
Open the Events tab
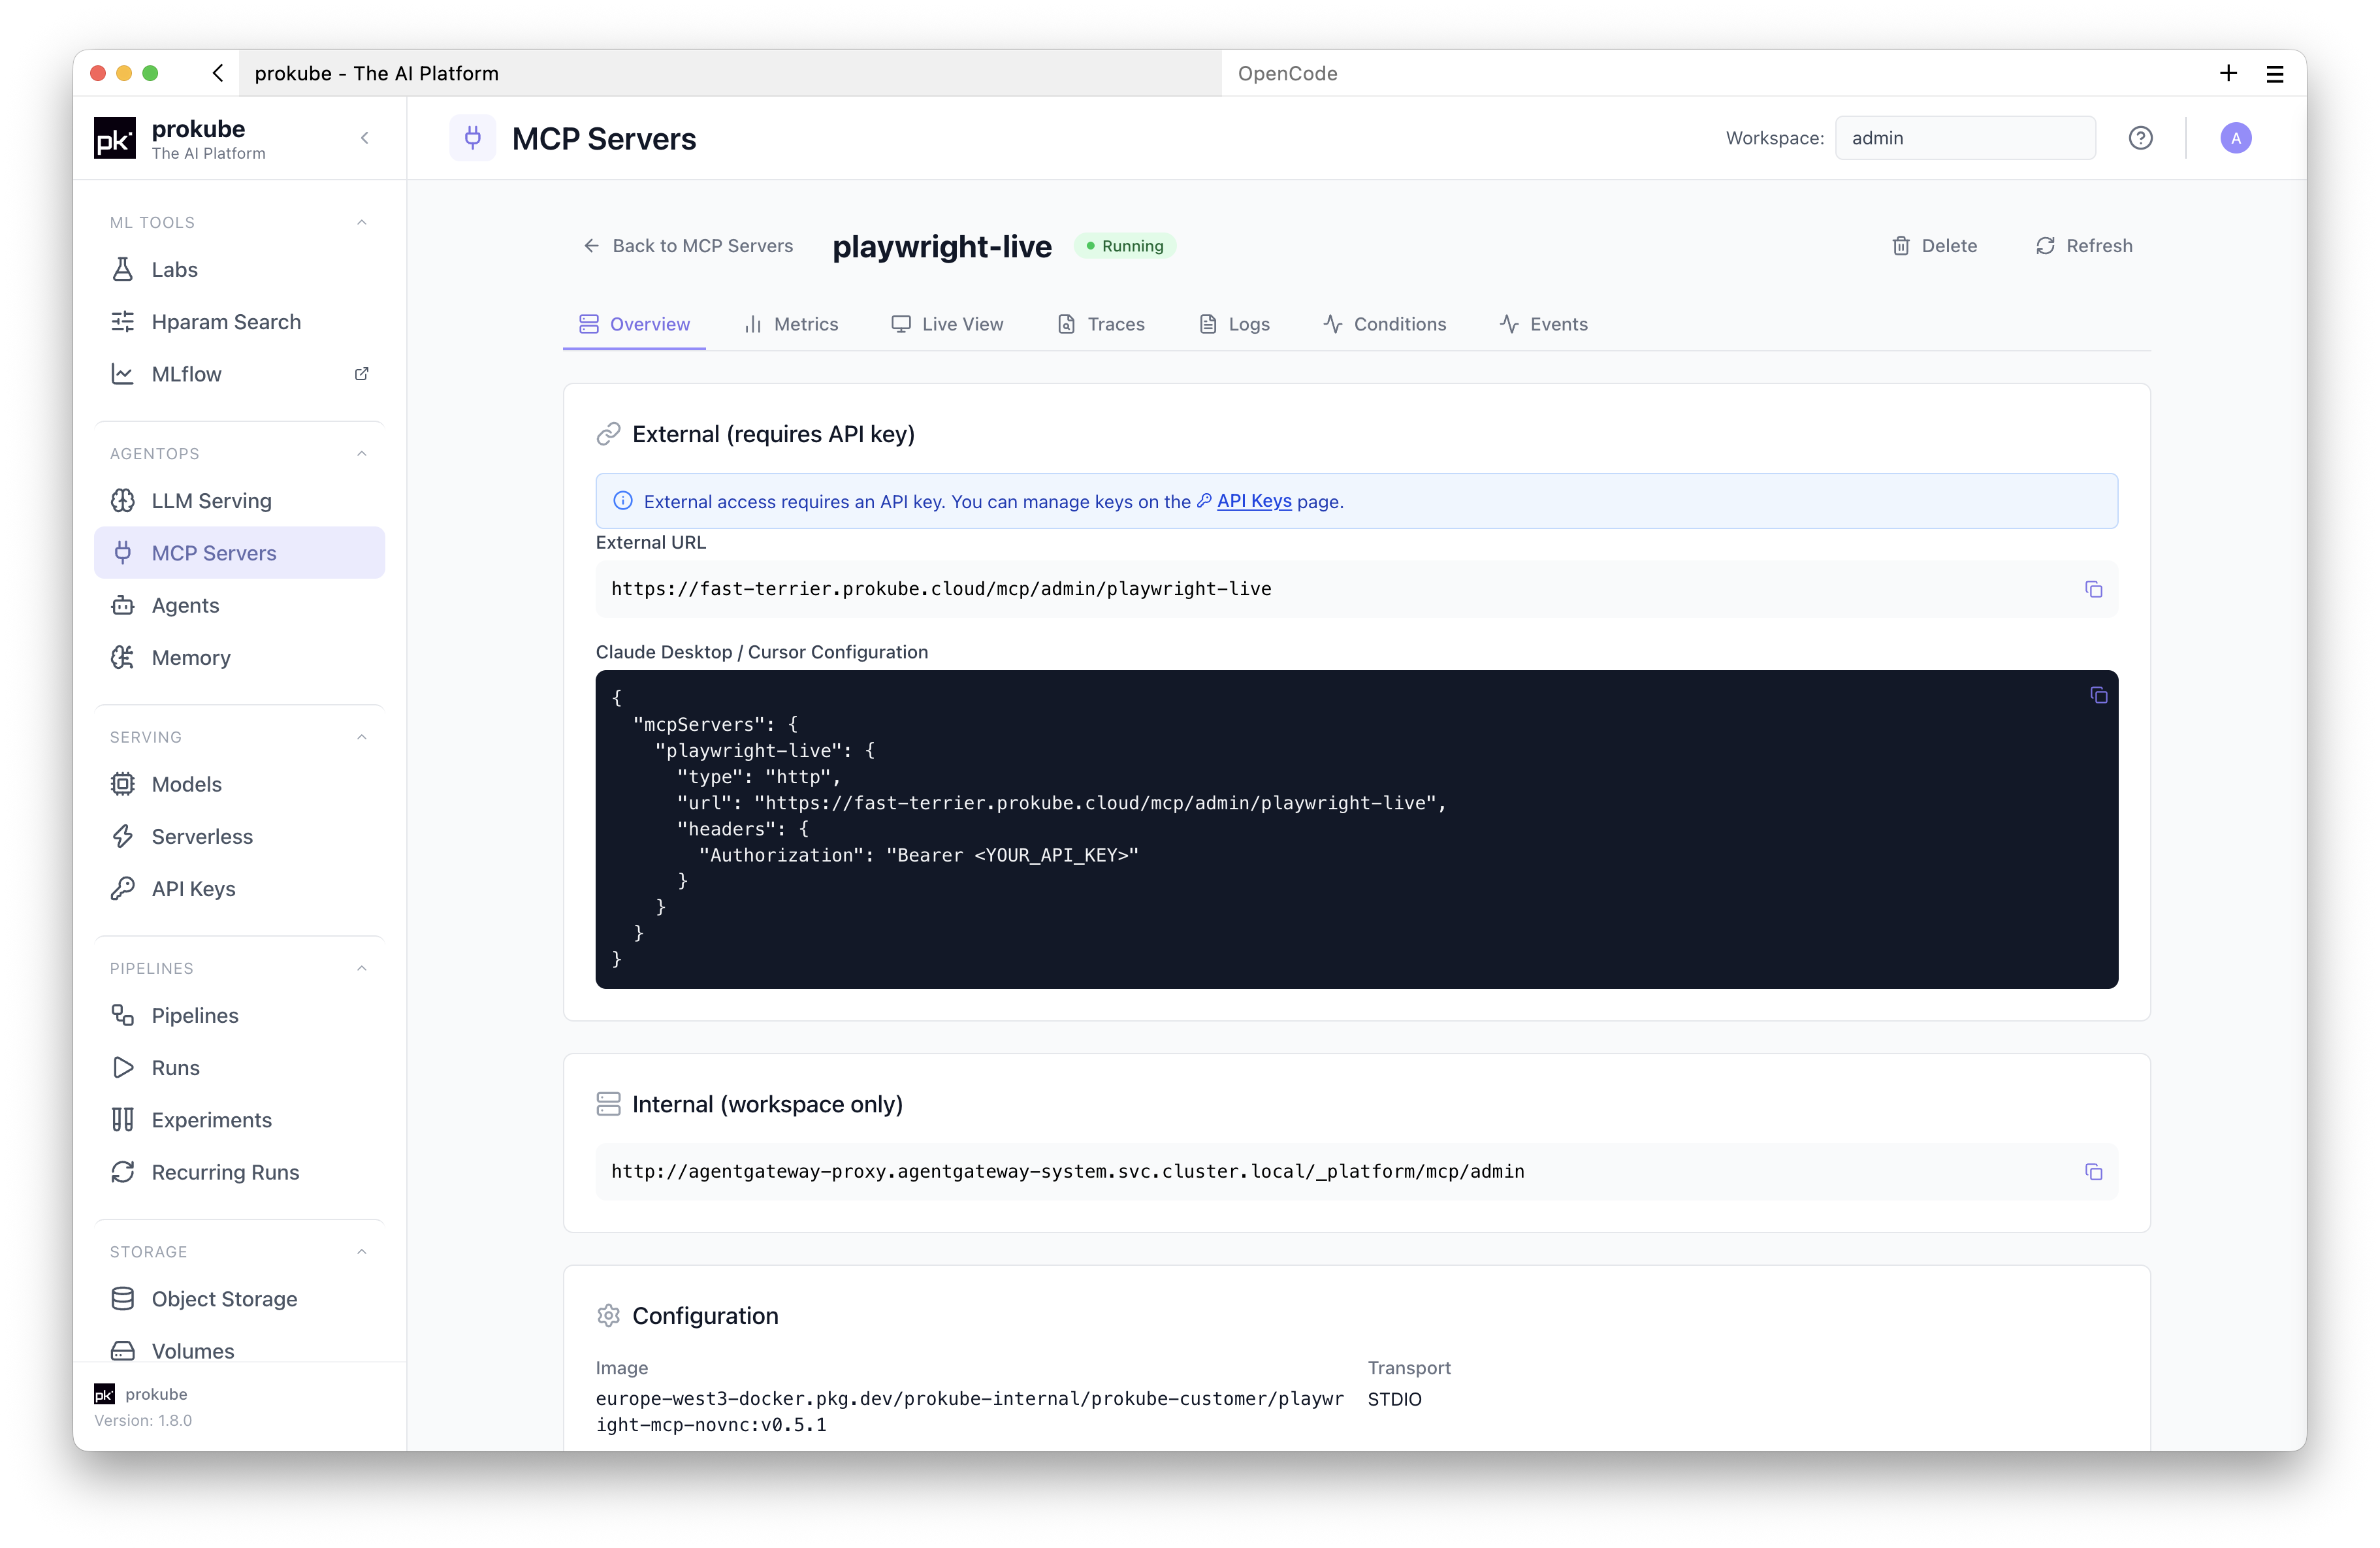(1544, 324)
